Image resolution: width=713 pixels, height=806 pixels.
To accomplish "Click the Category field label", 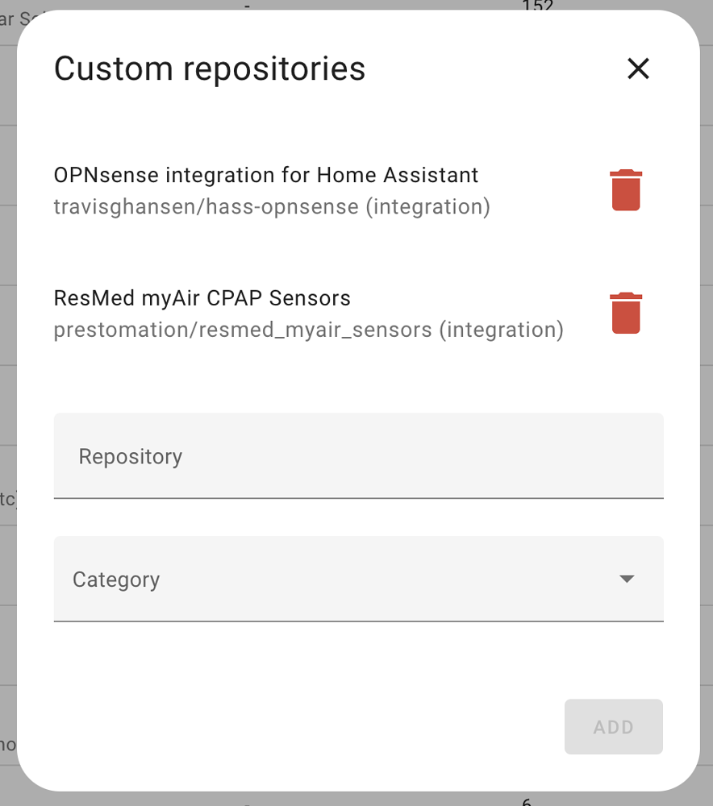I will point(116,580).
